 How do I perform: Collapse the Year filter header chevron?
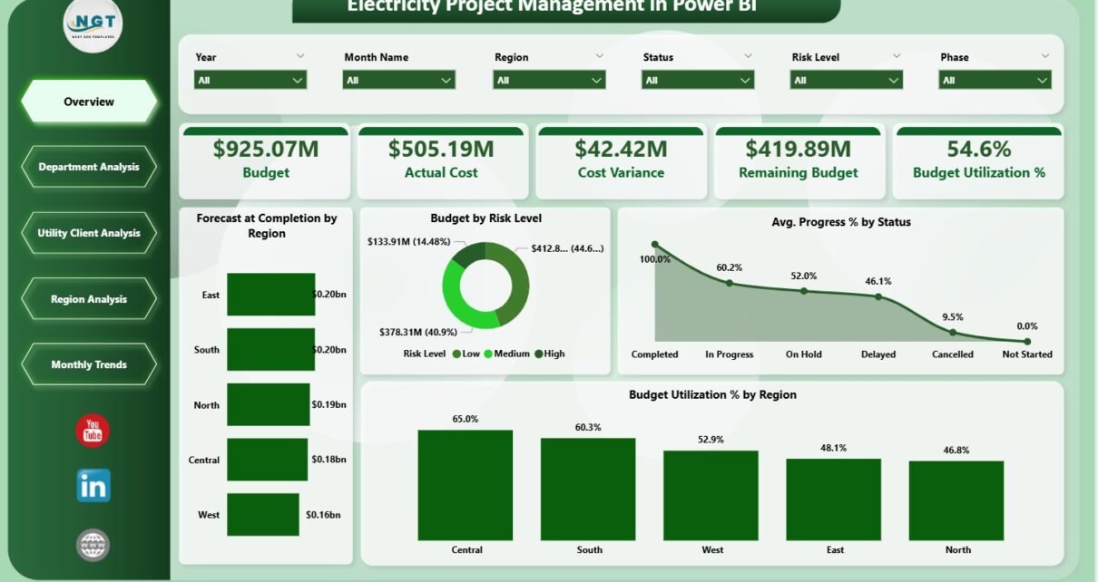pos(300,56)
